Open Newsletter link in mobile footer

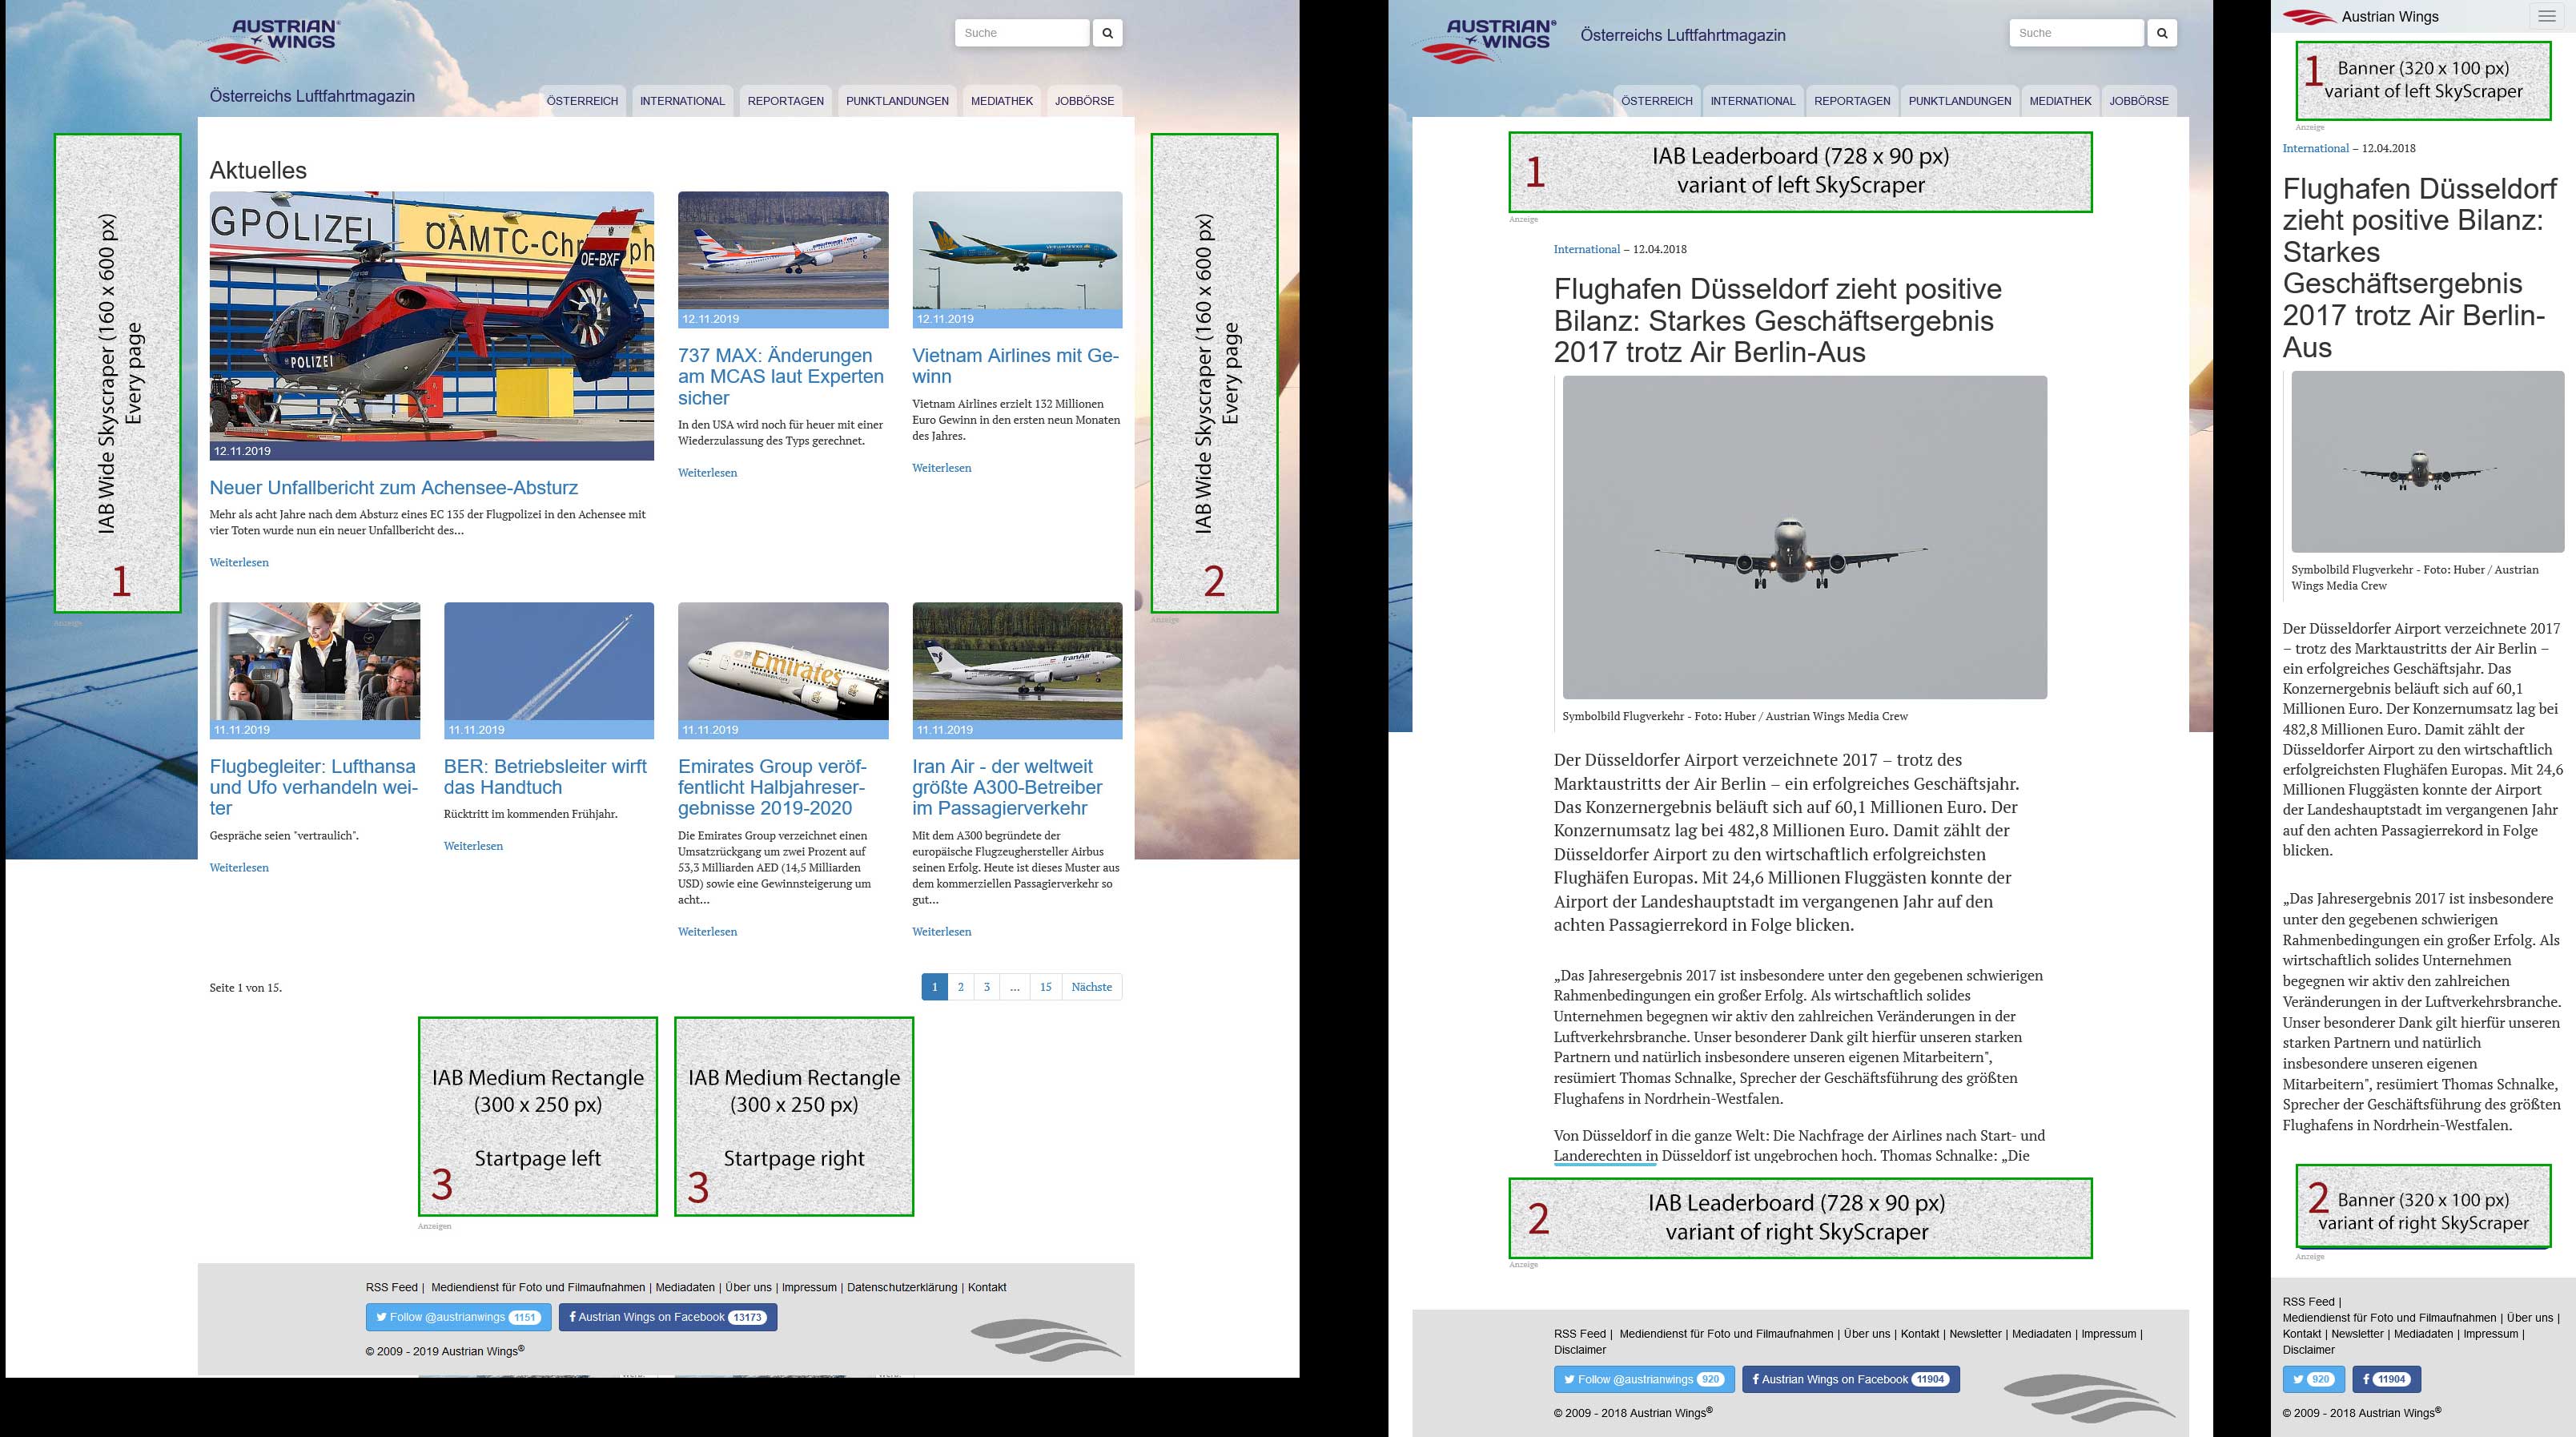[2357, 1334]
